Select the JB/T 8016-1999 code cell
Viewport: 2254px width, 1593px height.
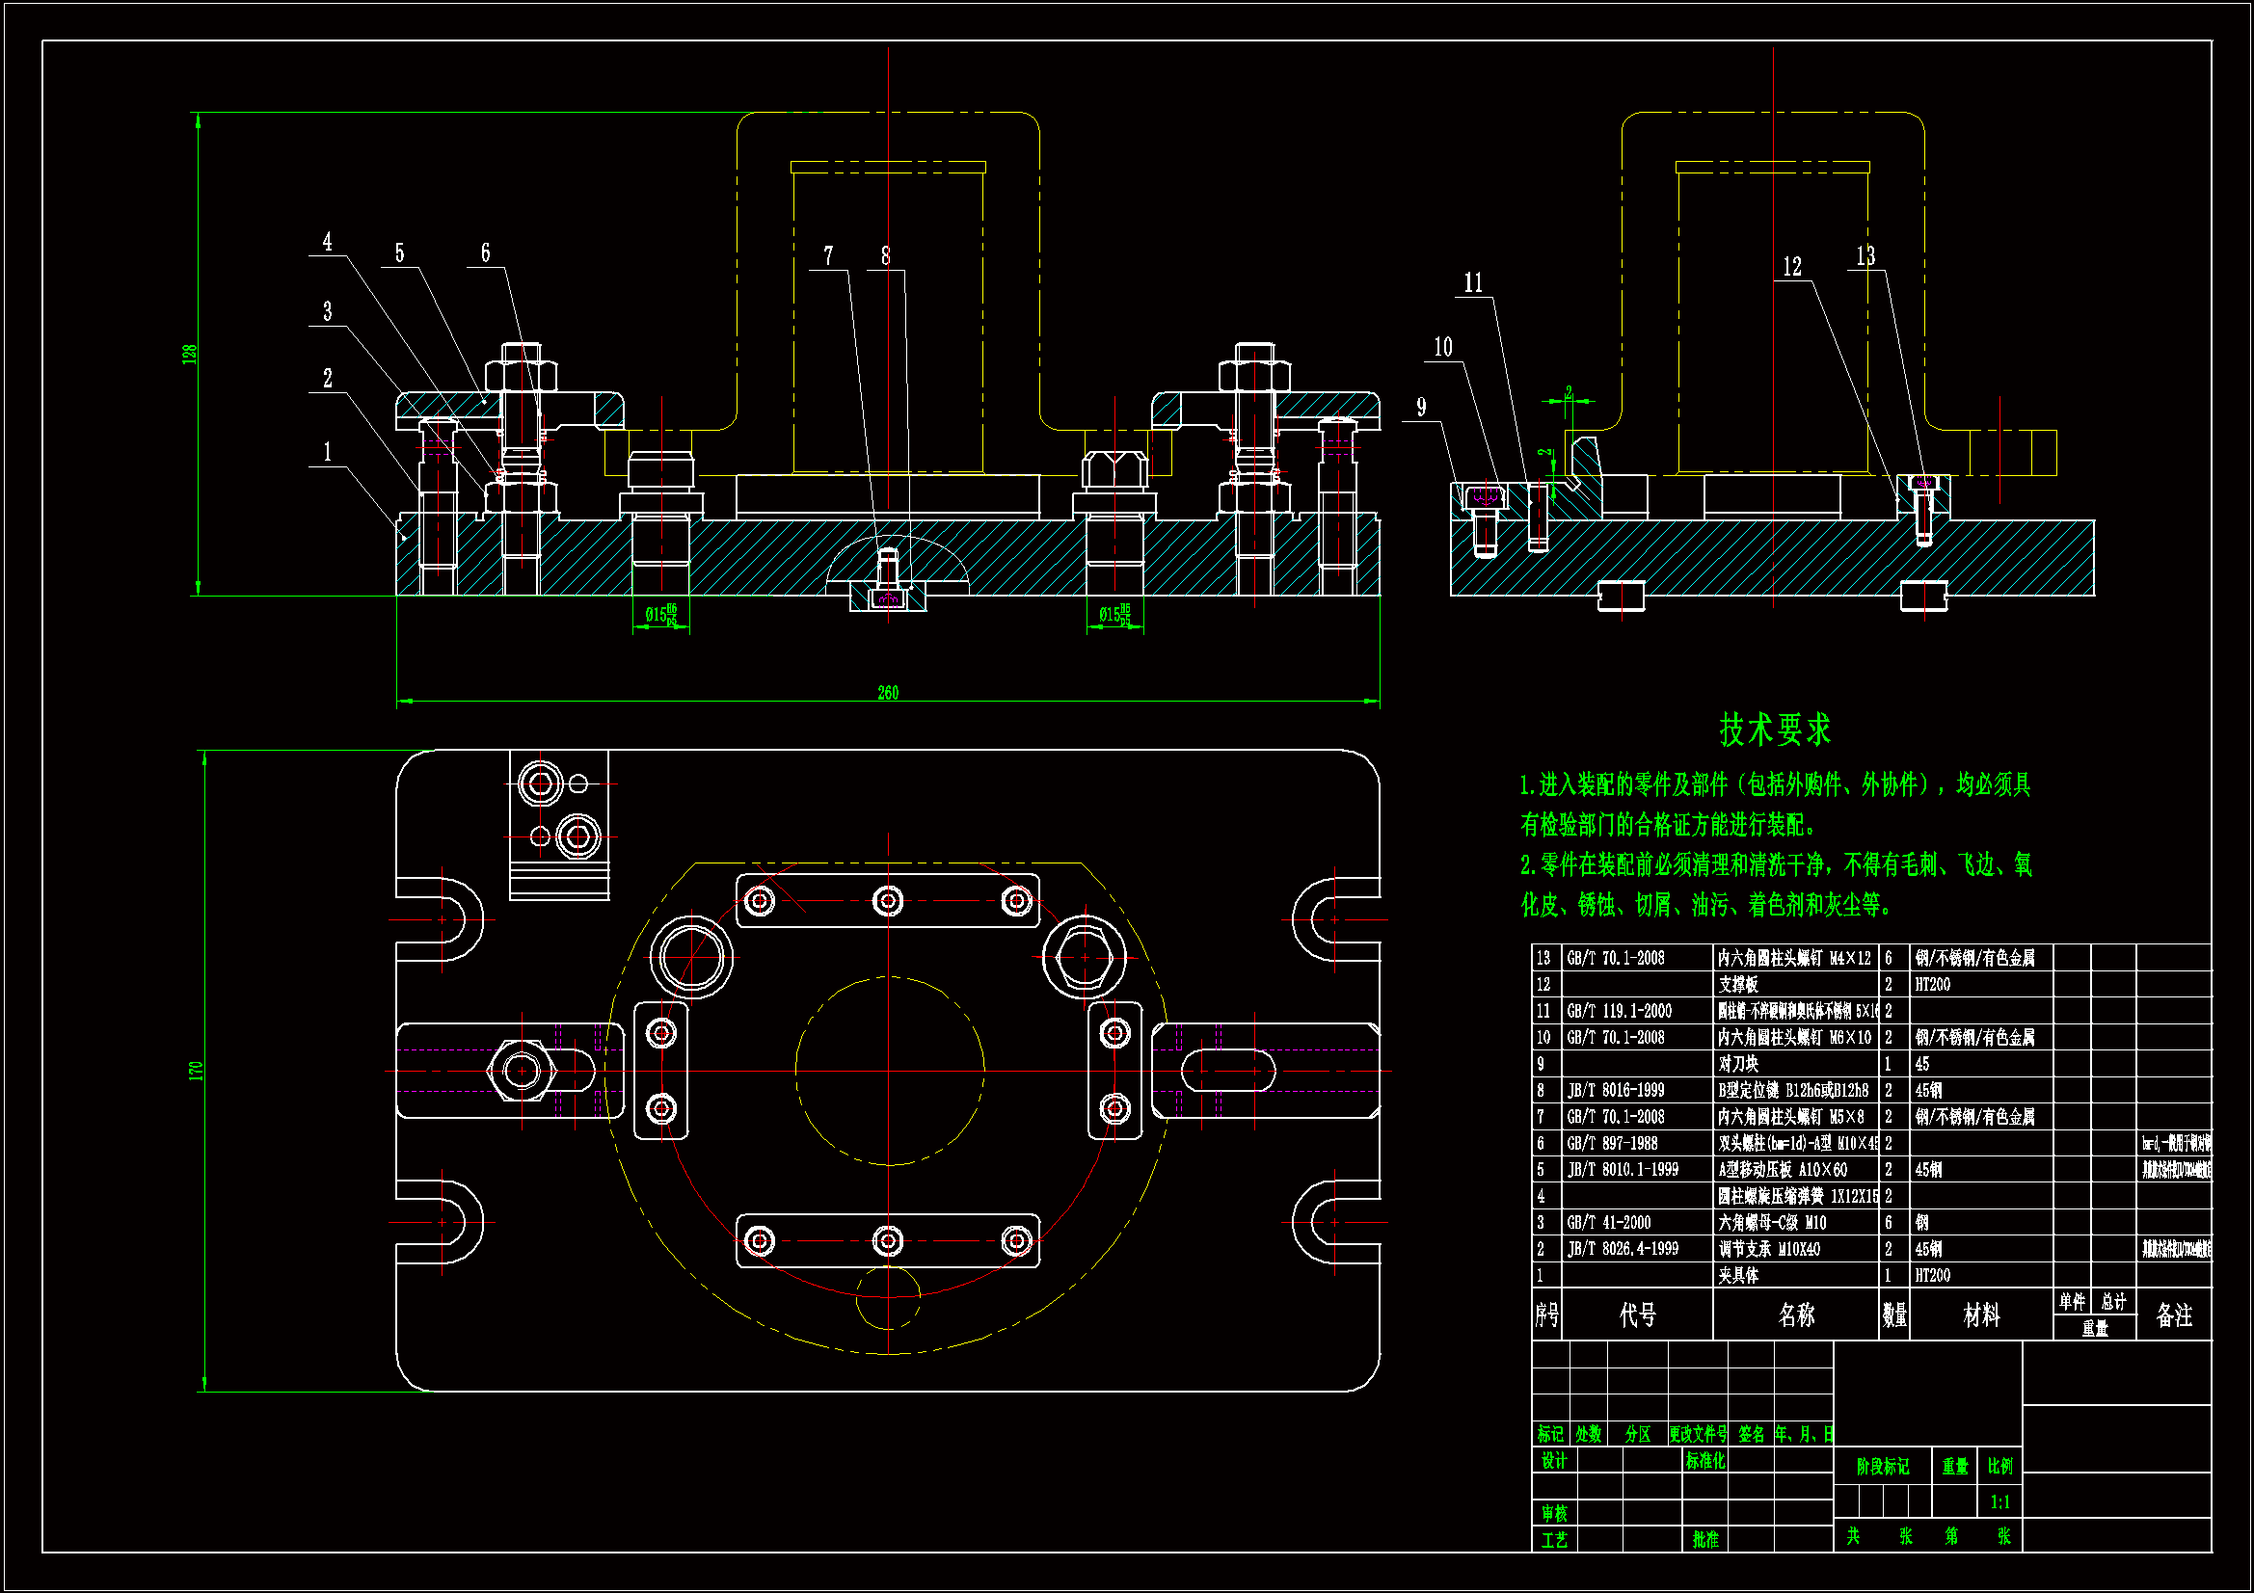point(1615,1091)
